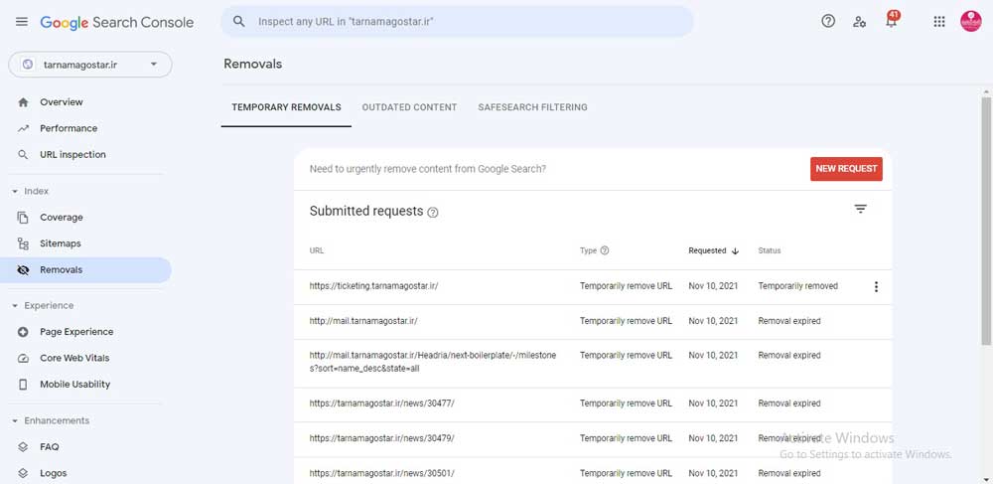
Task: Click the Removals page heading
Action: pos(252,64)
